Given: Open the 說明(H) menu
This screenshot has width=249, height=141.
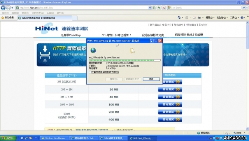Looking at the screenshot, I should pos(60,13).
